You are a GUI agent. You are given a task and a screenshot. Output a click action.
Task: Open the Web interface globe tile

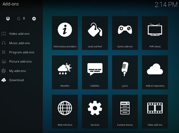[65, 112]
